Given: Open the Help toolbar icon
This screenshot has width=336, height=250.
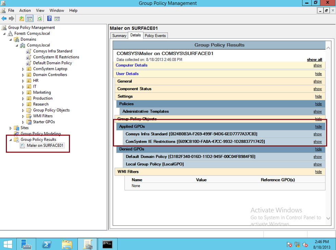Looking at the screenshot, I should [x=49, y=18].
